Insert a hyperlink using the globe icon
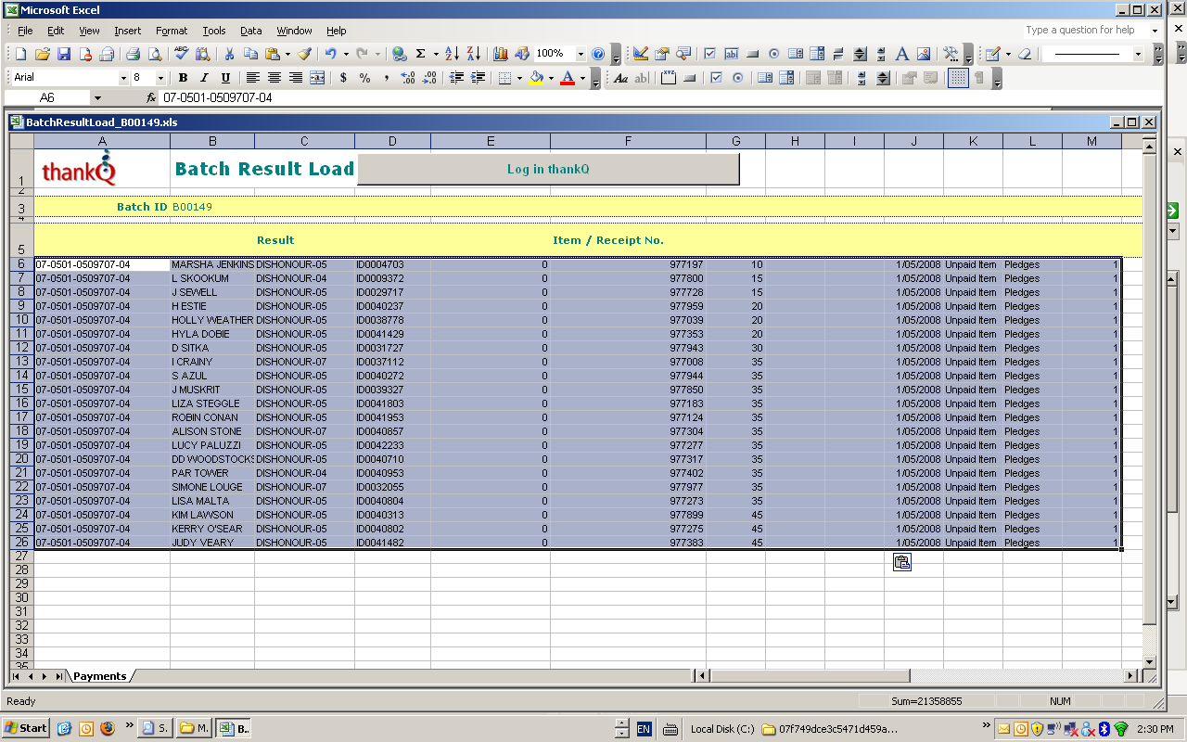Screen dimensions: 1187x742 [x=399, y=54]
